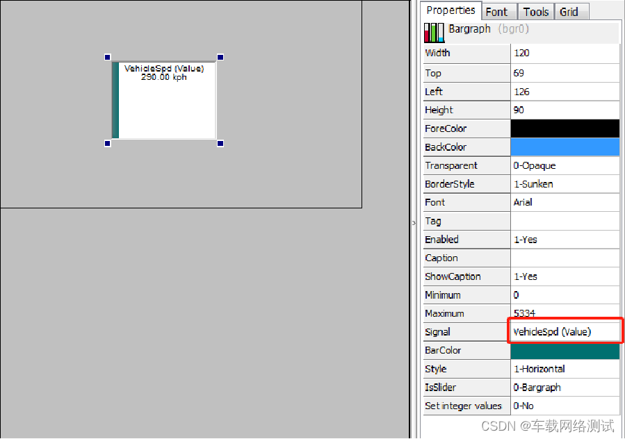Click the blue BackColor swatch

pyautogui.click(x=565, y=147)
